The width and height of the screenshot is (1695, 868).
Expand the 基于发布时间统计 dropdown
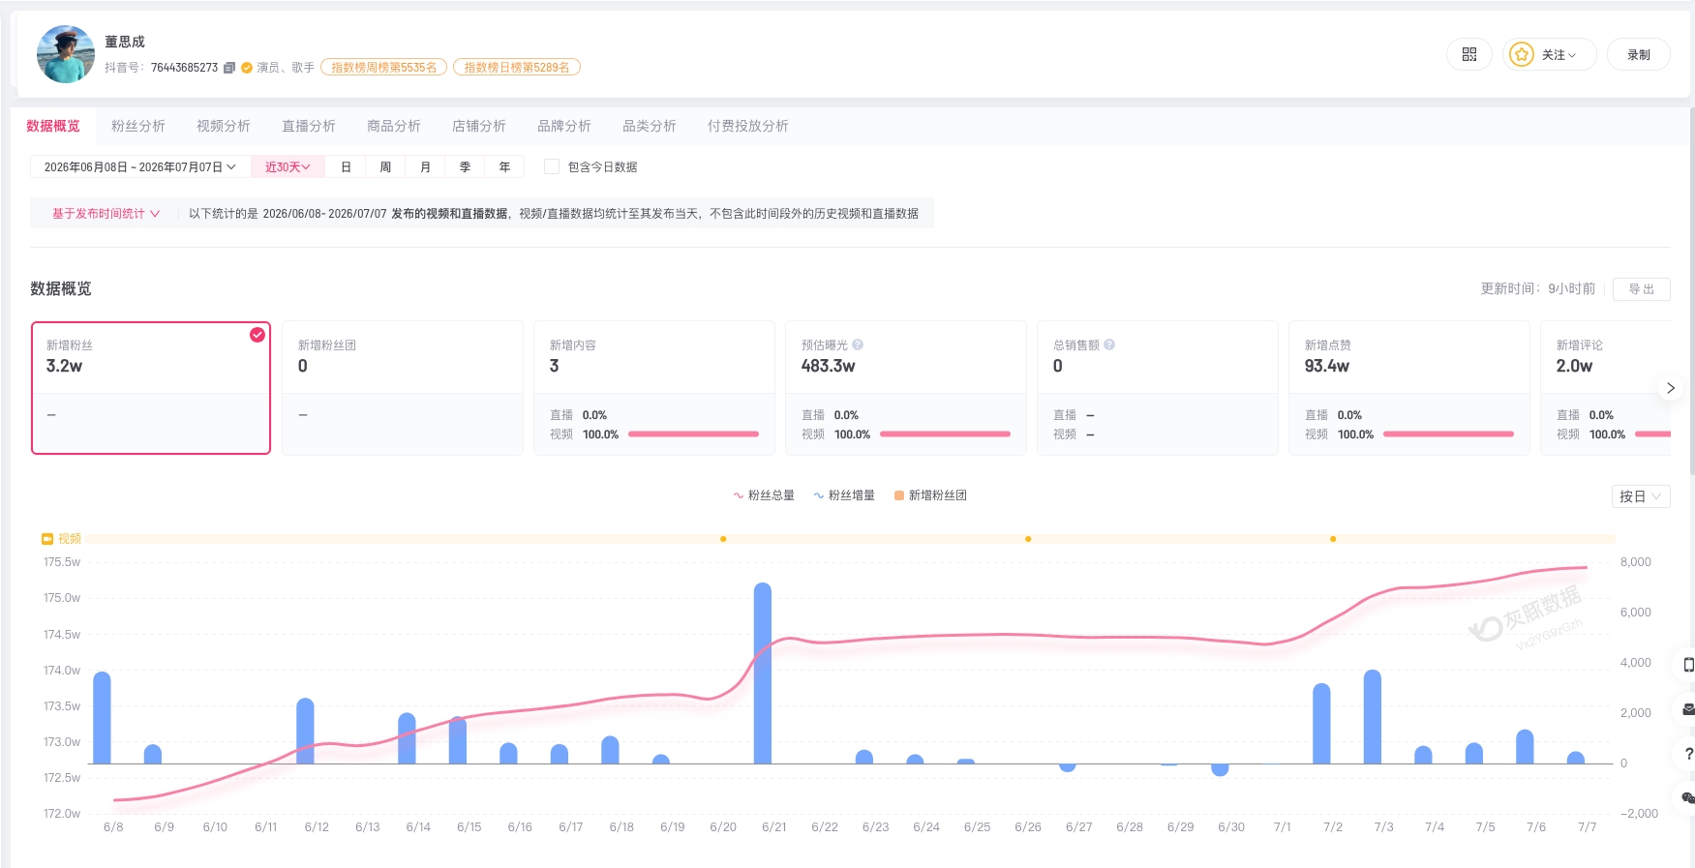point(106,214)
